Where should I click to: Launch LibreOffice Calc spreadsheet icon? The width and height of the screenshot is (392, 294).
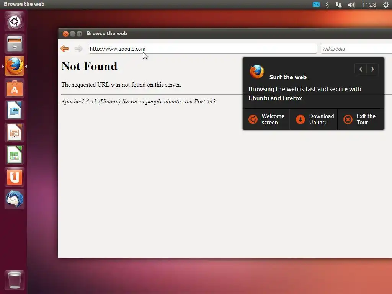click(x=15, y=155)
